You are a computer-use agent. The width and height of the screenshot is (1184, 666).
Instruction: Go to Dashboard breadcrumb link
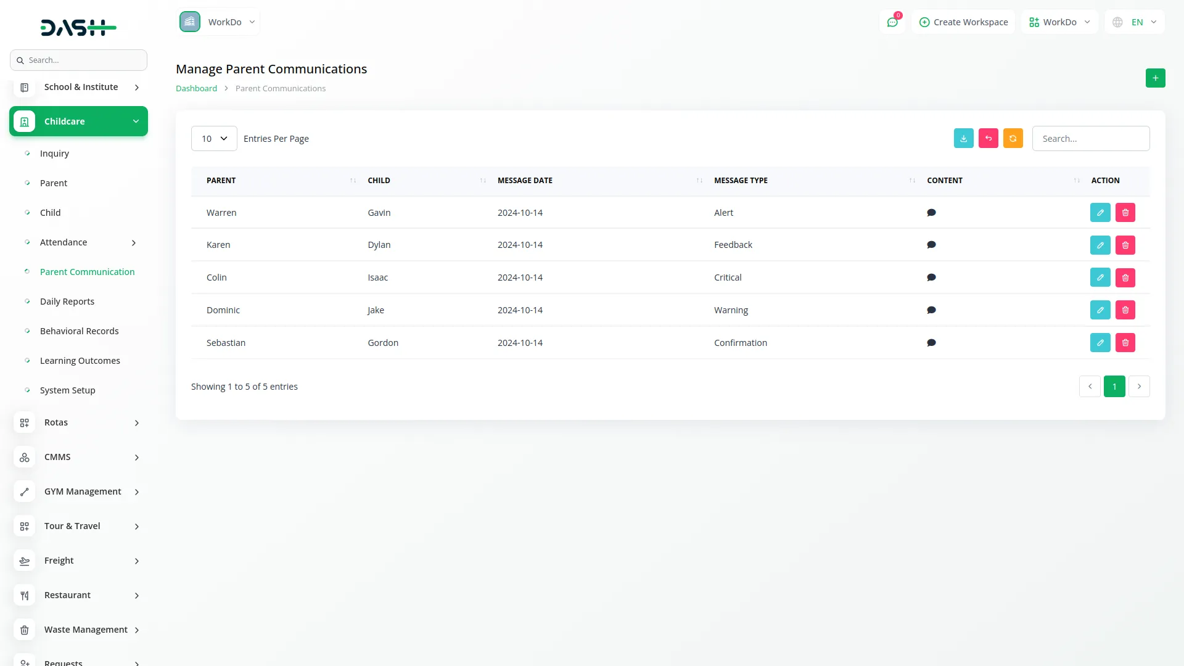tap(196, 89)
